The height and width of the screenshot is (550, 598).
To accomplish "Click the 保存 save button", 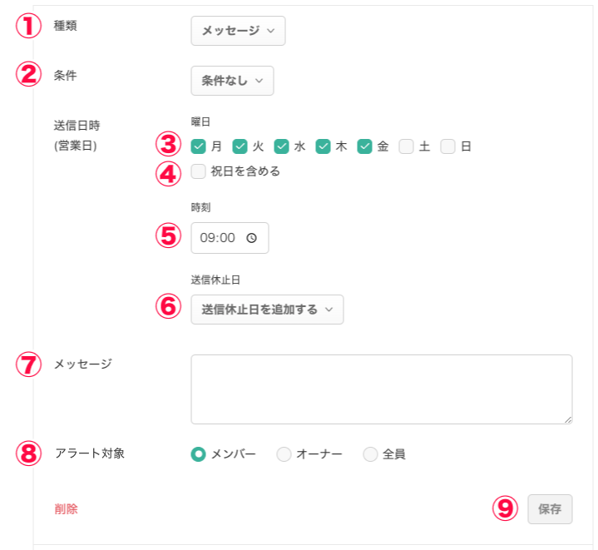I will [550, 509].
